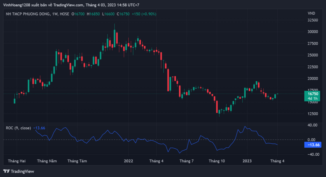Click the 22500 price axis label
This screenshot has width=326, height=177.
(313, 67)
